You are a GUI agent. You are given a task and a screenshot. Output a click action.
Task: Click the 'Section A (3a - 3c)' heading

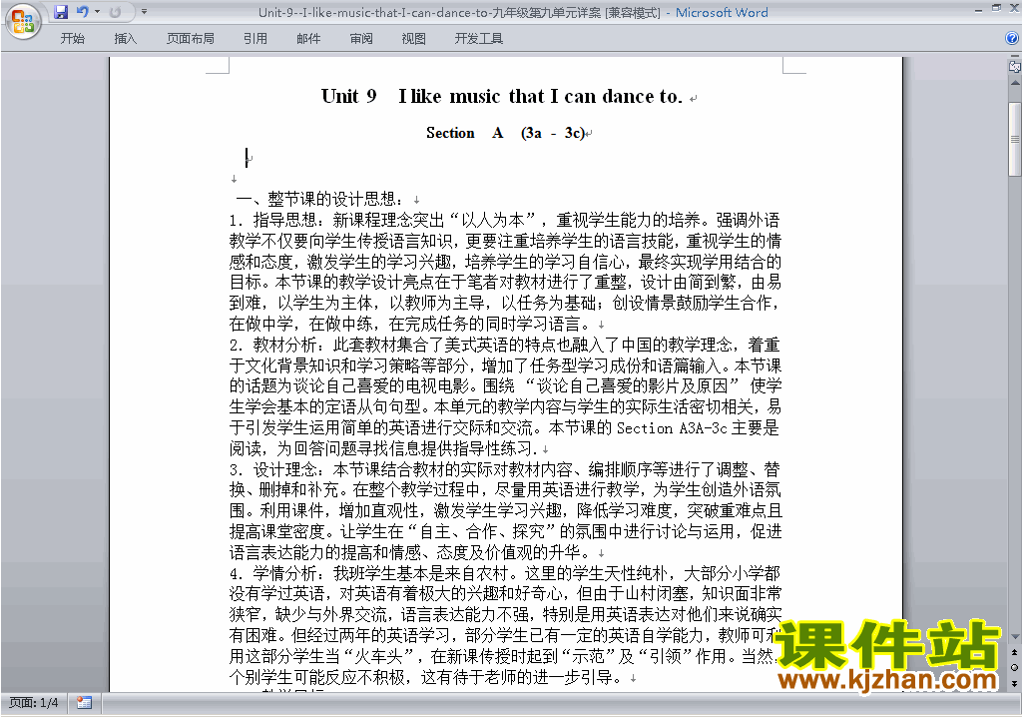506,133
